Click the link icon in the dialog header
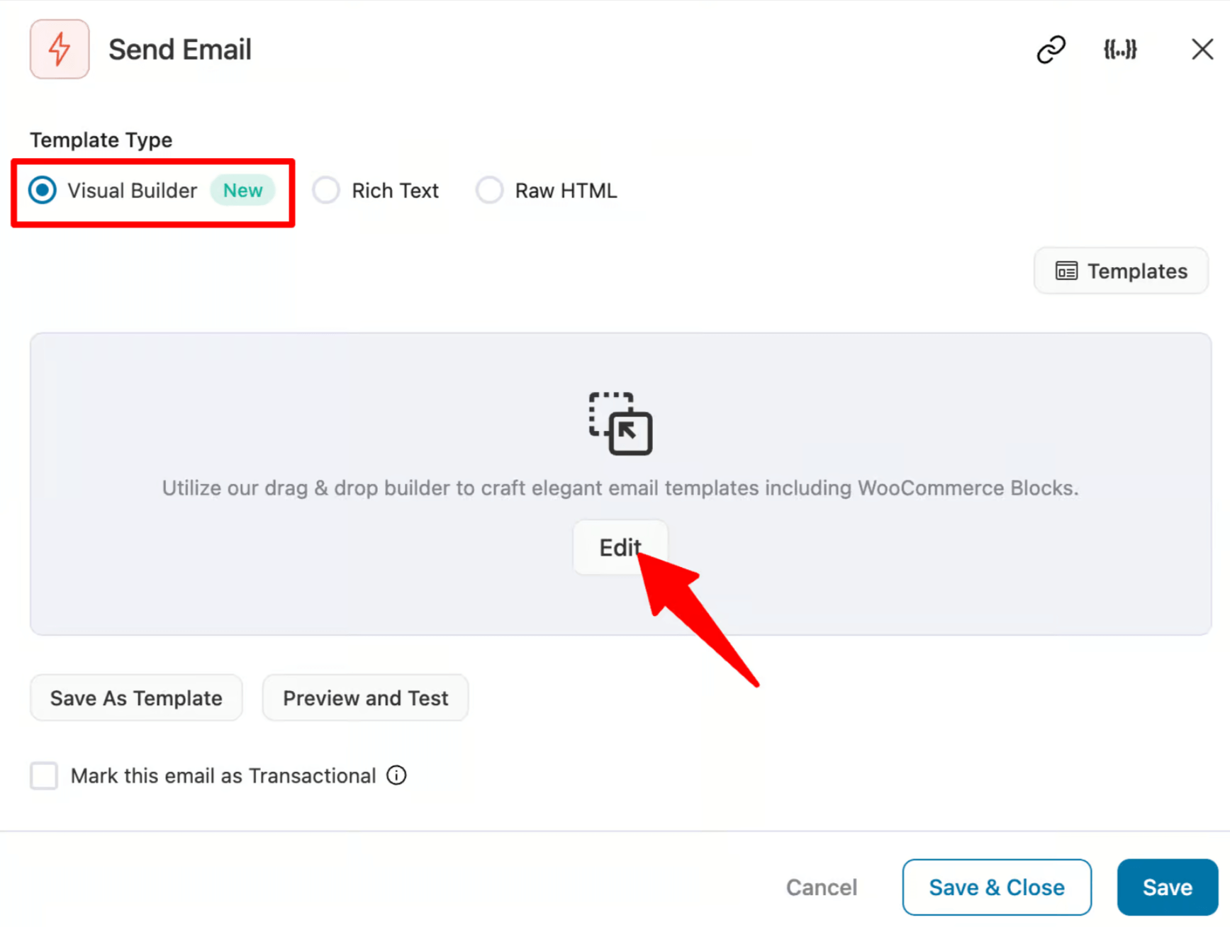The height and width of the screenshot is (927, 1230). 1051,49
